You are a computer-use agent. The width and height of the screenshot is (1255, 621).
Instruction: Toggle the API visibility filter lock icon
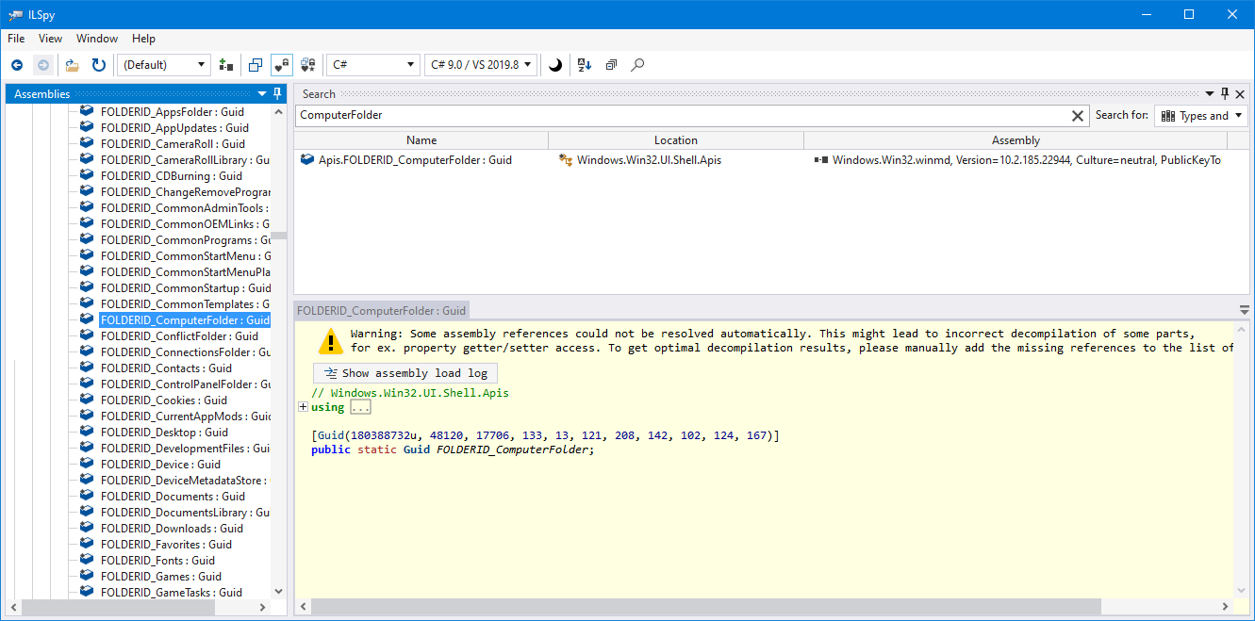(x=281, y=64)
